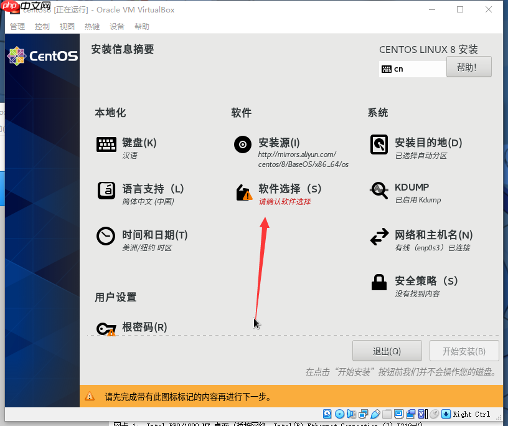Click the USB device status bar icon

374,414
